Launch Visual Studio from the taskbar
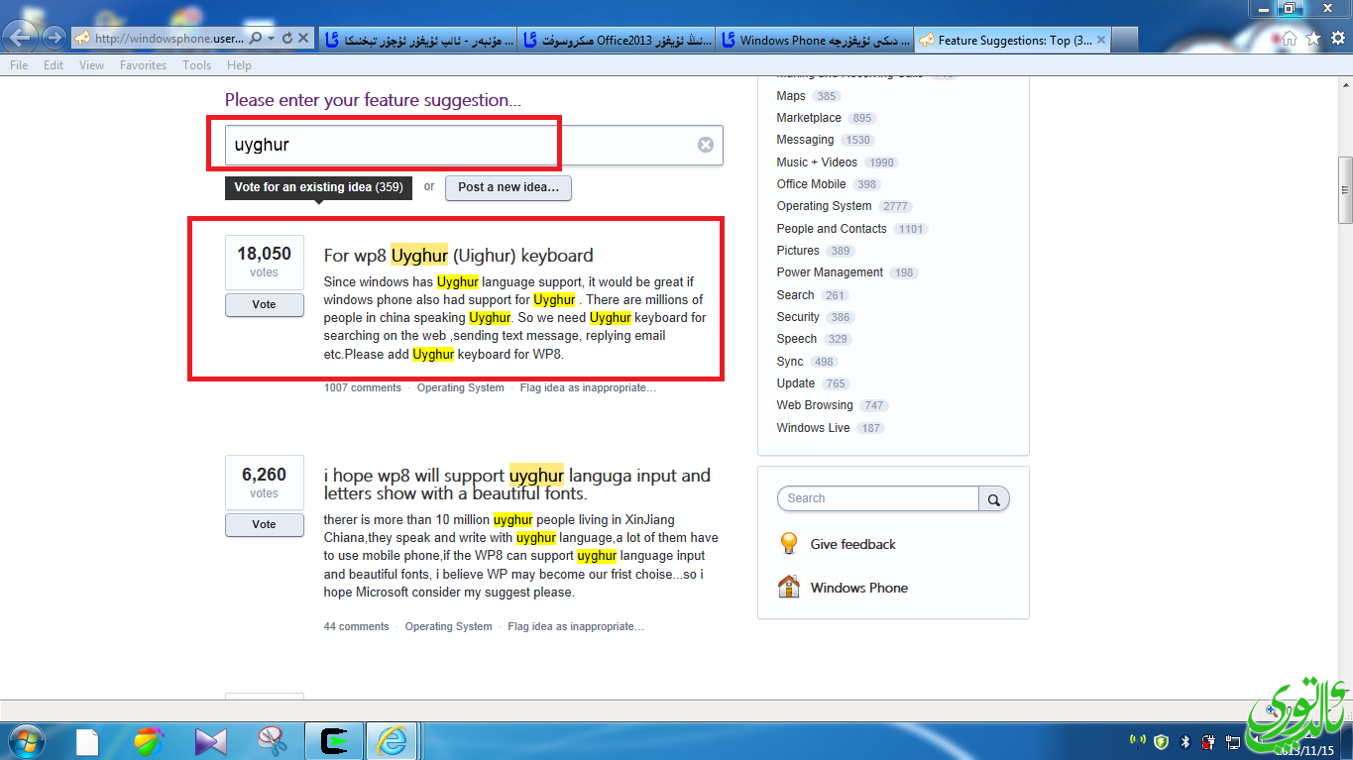1353x760 pixels. pyautogui.click(x=211, y=741)
